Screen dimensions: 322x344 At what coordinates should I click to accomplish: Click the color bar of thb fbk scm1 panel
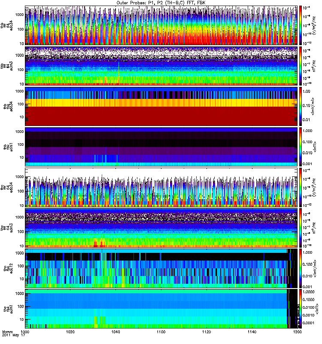pyautogui.click(x=302, y=147)
